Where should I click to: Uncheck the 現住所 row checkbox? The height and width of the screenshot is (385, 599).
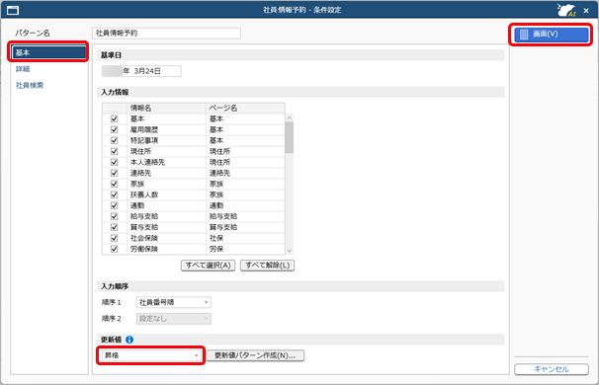[114, 151]
